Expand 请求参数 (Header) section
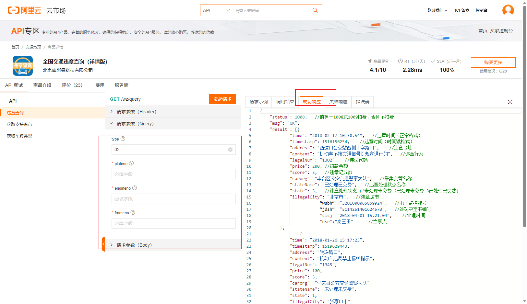527x304 pixels. [x=173, y=112]
